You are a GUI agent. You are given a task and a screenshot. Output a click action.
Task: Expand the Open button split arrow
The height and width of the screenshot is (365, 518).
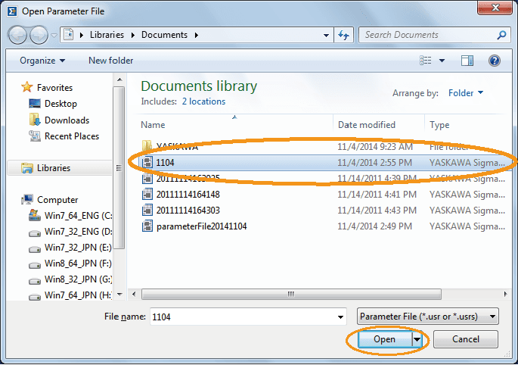pos(417,340)
